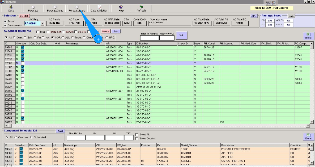Focus the Filter ID-Number input field
The width and height of the screenshot is (315, 167).
pos(149,38)
